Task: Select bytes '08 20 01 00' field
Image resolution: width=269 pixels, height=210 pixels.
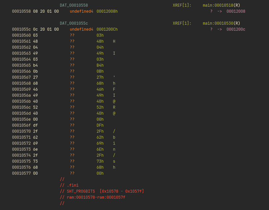Action: click(46, 11)
